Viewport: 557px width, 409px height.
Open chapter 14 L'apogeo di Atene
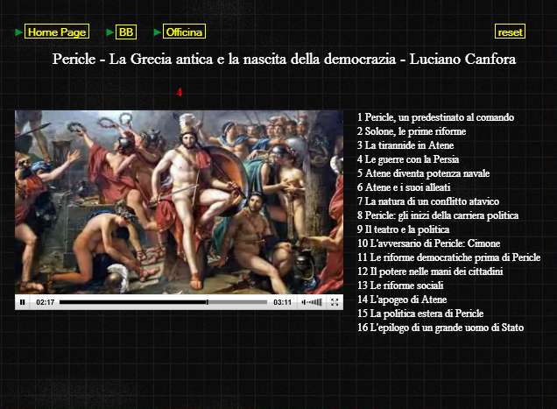point(402,300)
